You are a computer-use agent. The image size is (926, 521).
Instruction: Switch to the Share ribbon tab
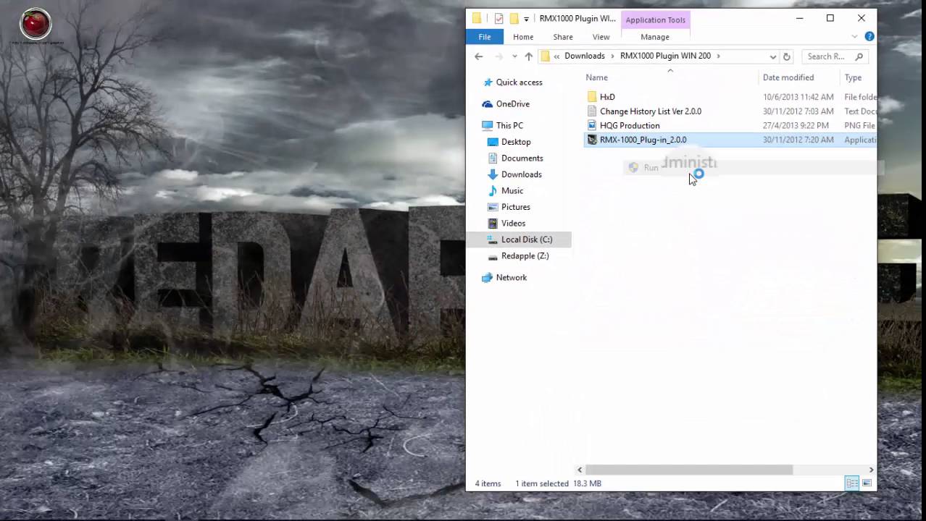tap(563, 37)
